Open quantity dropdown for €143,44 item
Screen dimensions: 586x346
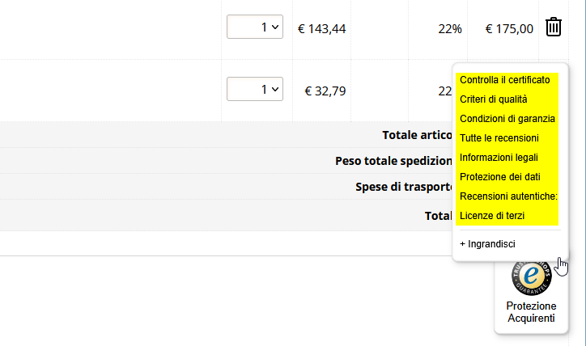255,27
